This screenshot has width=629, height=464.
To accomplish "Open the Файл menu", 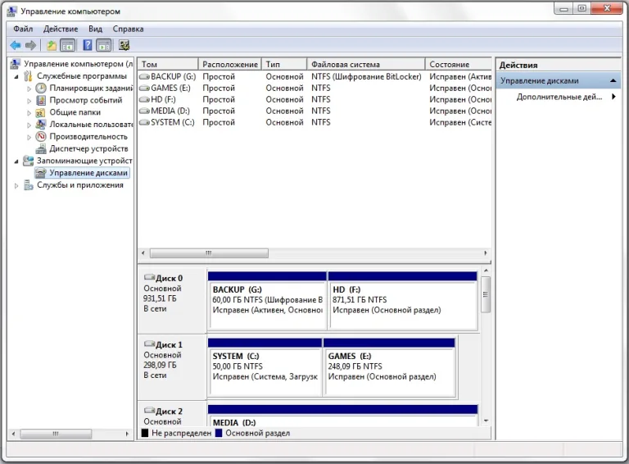I will click(23, 29).
